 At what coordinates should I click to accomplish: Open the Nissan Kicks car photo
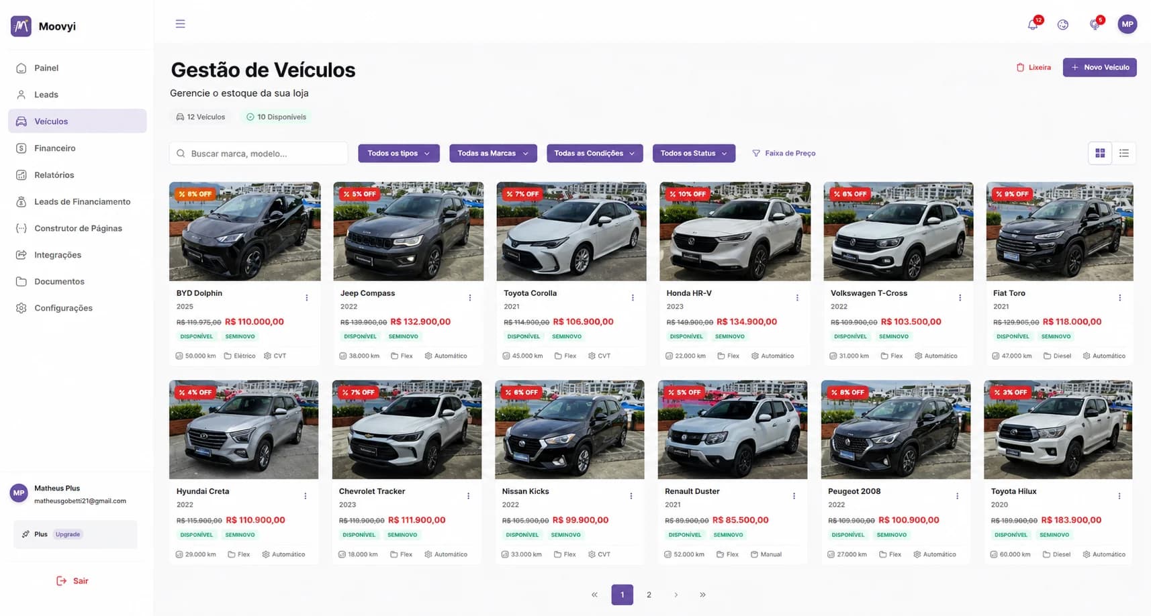(x=569, y=429)
